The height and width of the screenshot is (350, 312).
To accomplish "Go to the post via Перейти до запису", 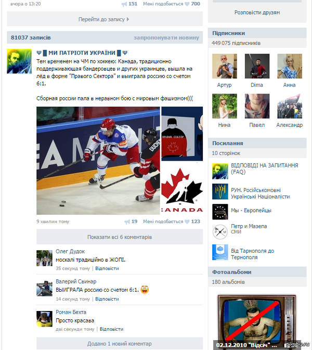I will 105,19.
